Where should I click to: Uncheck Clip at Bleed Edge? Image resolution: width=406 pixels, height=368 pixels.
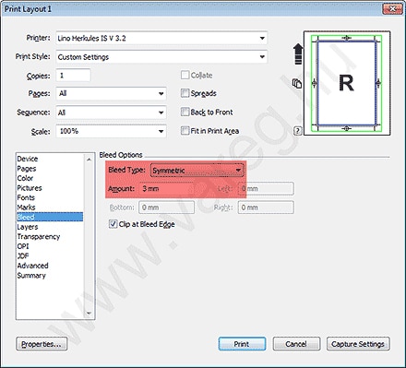113,224
